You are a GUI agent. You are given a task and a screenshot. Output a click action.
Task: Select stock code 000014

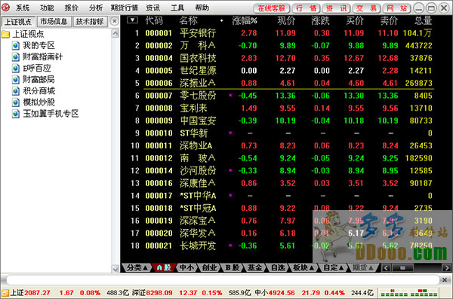click(159, 171)
